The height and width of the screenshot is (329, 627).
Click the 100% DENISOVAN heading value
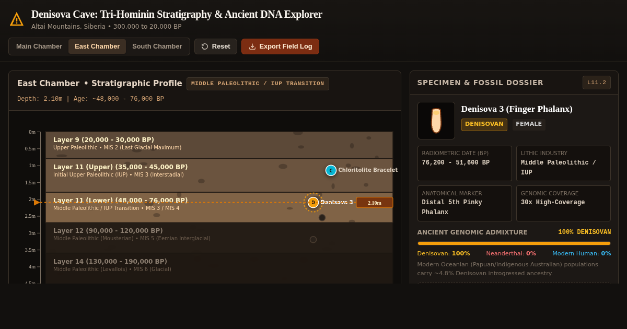coord(584,232)
